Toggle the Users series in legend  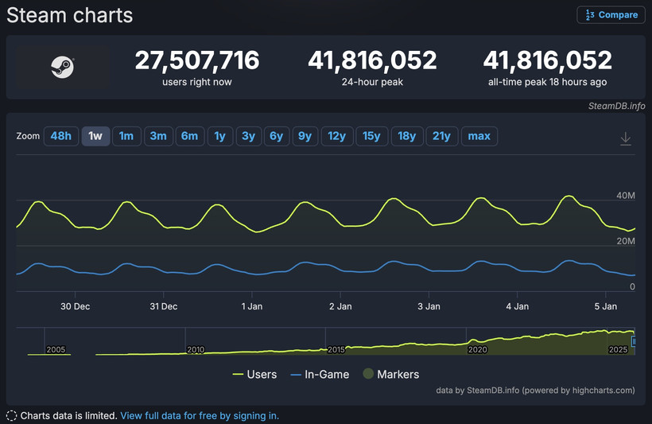click(254, 374)
